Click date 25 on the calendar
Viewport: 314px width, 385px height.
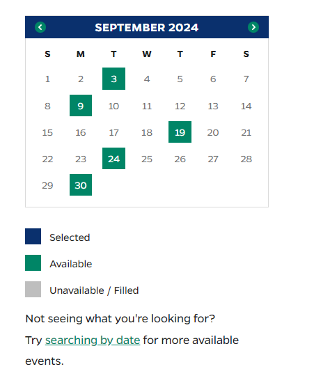pos(147,159)
